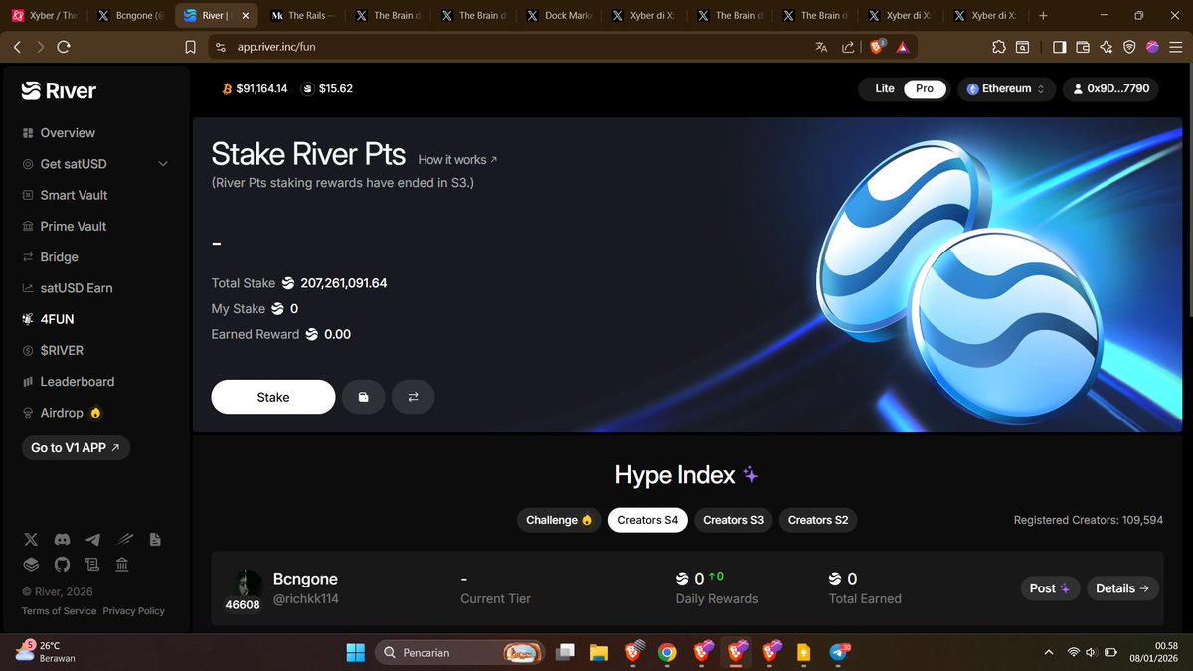Viewport: 1193px width, 671px height.
Task: Open the connected wallet 0x9D...7790 menu
Action: 1110,88
